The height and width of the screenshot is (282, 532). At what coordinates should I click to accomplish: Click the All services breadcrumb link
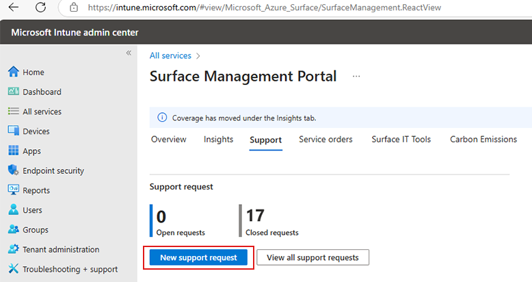tap(170, 55)
